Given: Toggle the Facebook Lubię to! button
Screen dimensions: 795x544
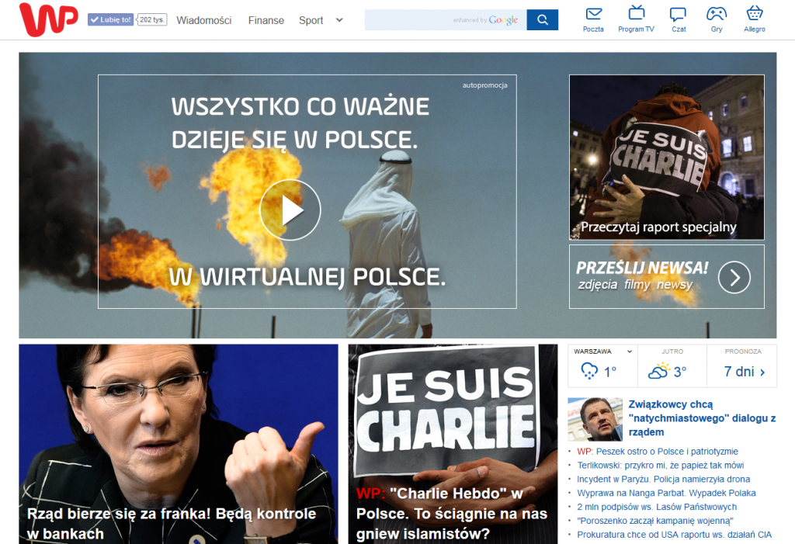Looking at the screenshot, I should point(110,20).
